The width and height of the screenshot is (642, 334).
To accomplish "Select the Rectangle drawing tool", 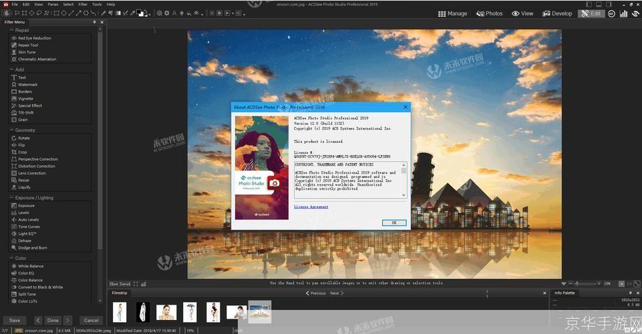I will pyautogui.click(x=56, y=13).
